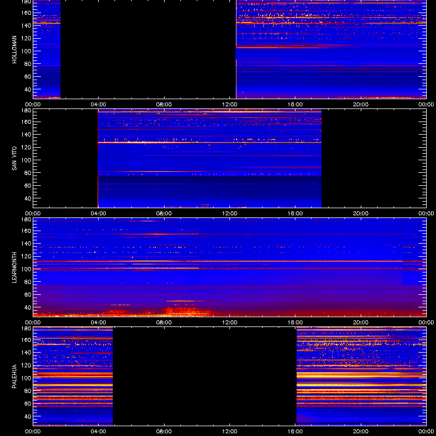The width and height of the screenshot is (436, 436).
Task: Pick the 12:00 time label under Learmonth panel
Action: tap(229, 323)
